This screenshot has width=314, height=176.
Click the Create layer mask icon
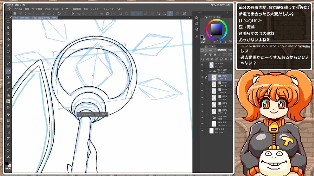[x=226, y=59]
